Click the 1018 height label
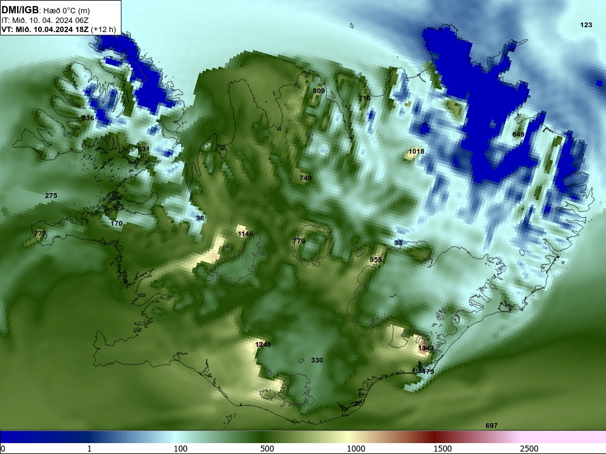This screenshot has height=454, width=606. tap(416, 151)
